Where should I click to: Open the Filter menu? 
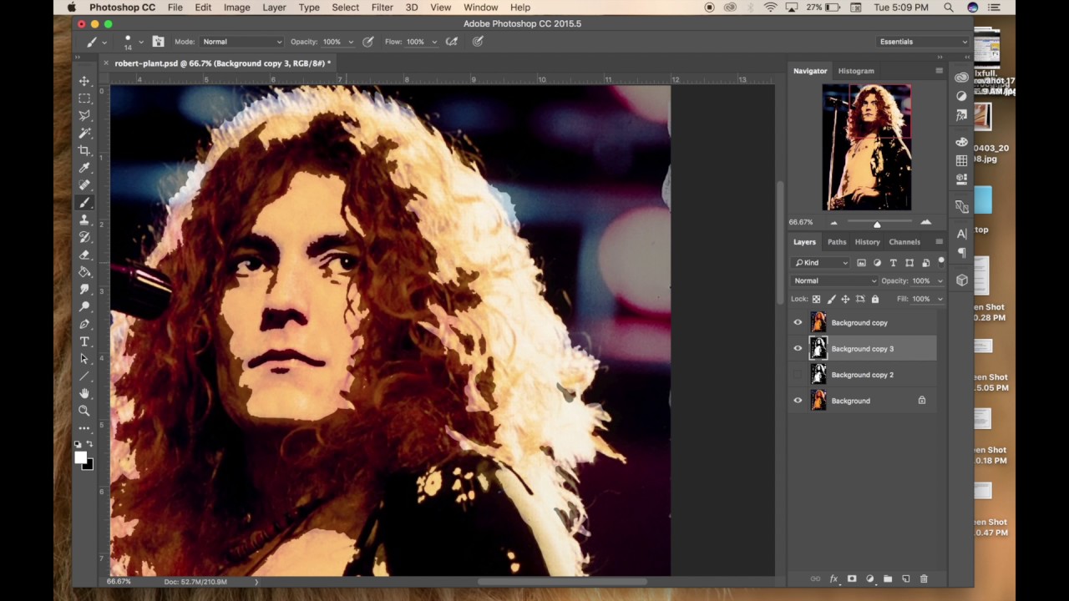click(382, 8)
